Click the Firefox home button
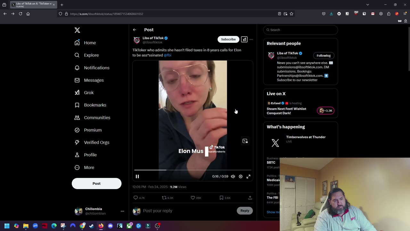Image resolution: width=410 pixels, height=231 pixels. [x=28, y=14]
